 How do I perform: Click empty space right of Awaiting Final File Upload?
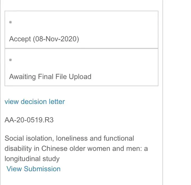point(125,77)
